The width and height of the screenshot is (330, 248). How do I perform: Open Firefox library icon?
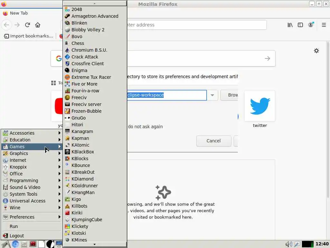(x=290, y=25)
